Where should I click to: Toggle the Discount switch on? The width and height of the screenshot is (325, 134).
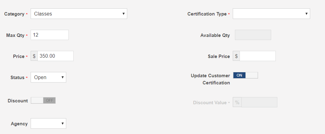coord(43,100)
